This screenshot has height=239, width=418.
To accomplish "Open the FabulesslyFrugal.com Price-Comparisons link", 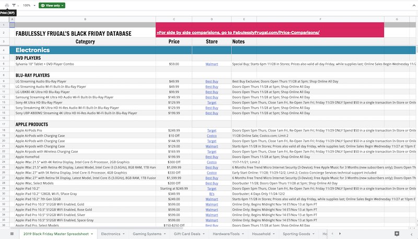I will click(x=238, y=32).
